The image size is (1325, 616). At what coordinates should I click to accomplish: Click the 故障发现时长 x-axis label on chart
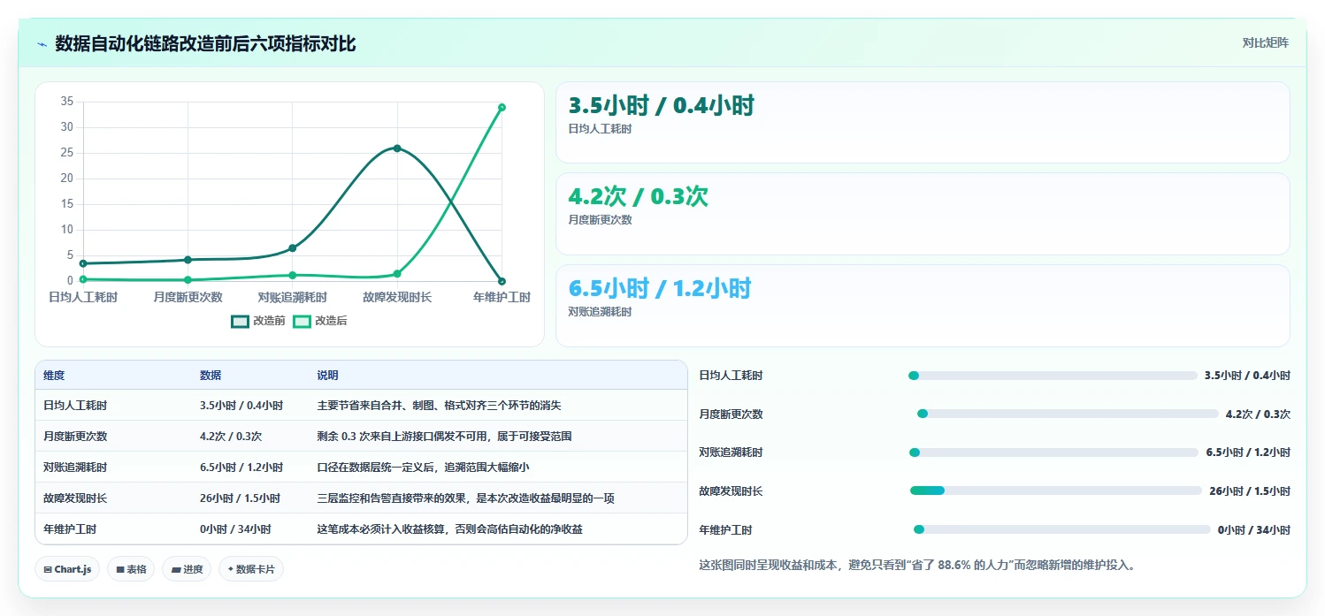[x=397, y=297]
